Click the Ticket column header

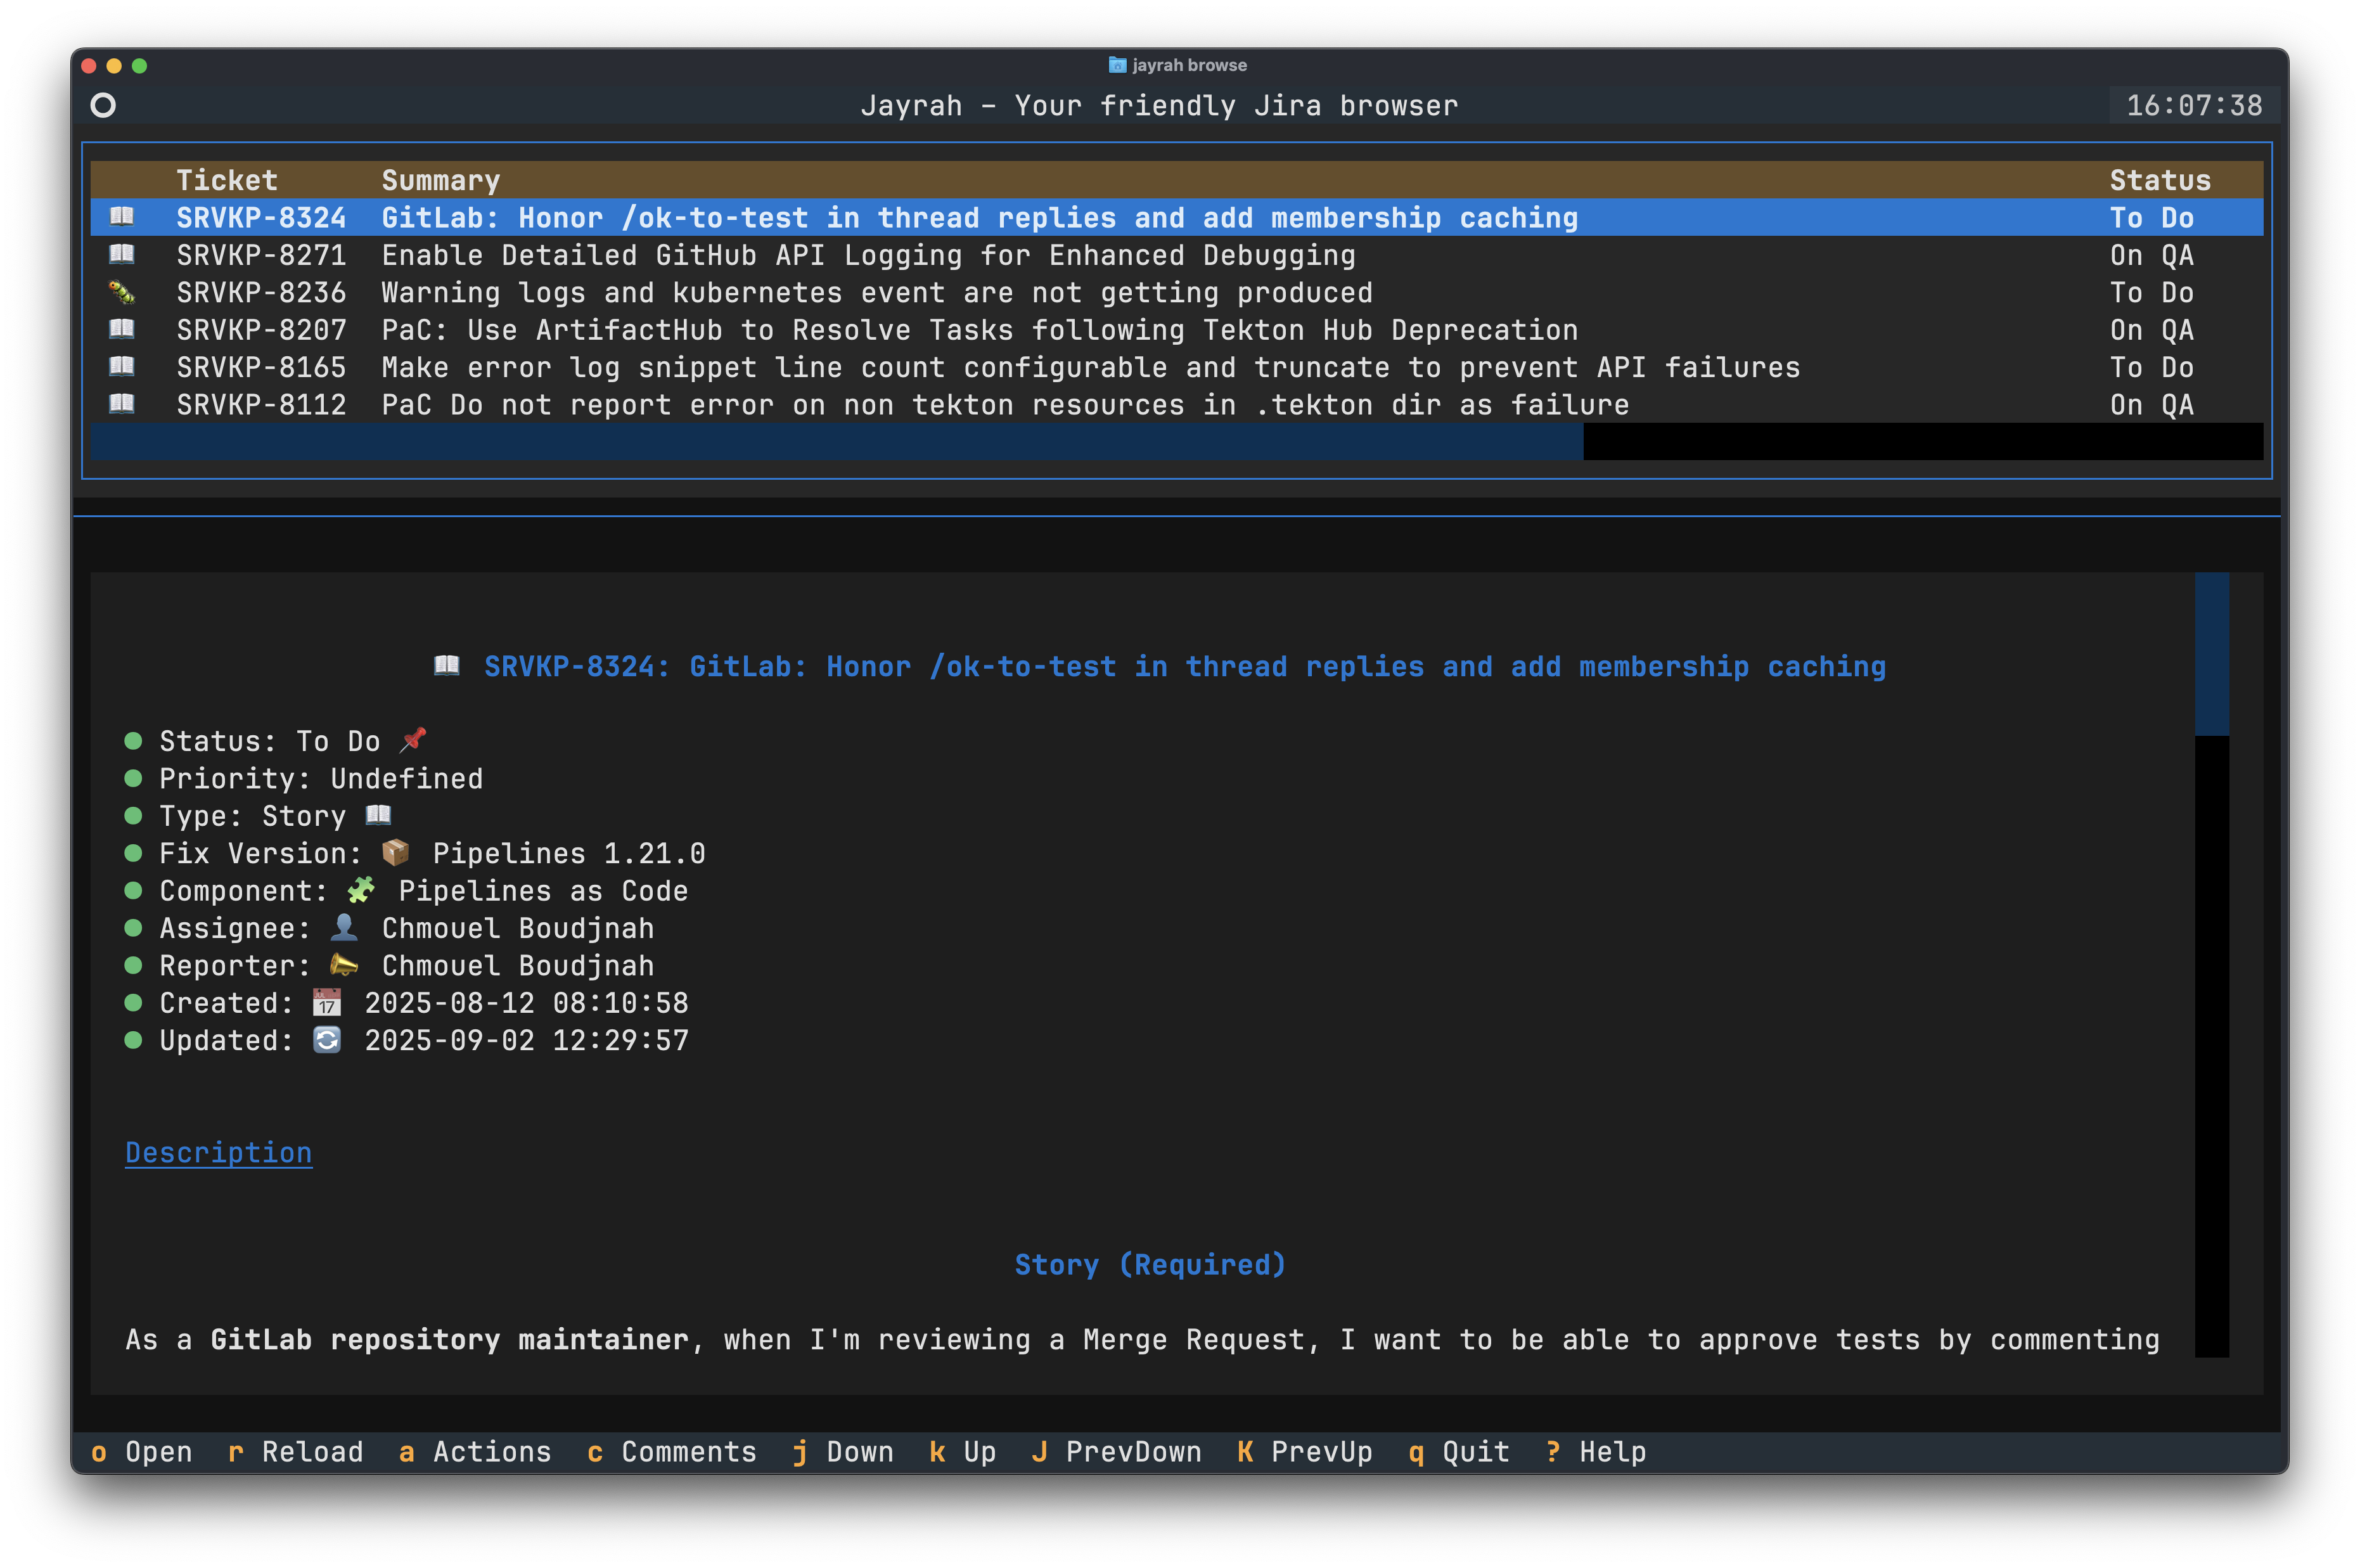point(227,180)
